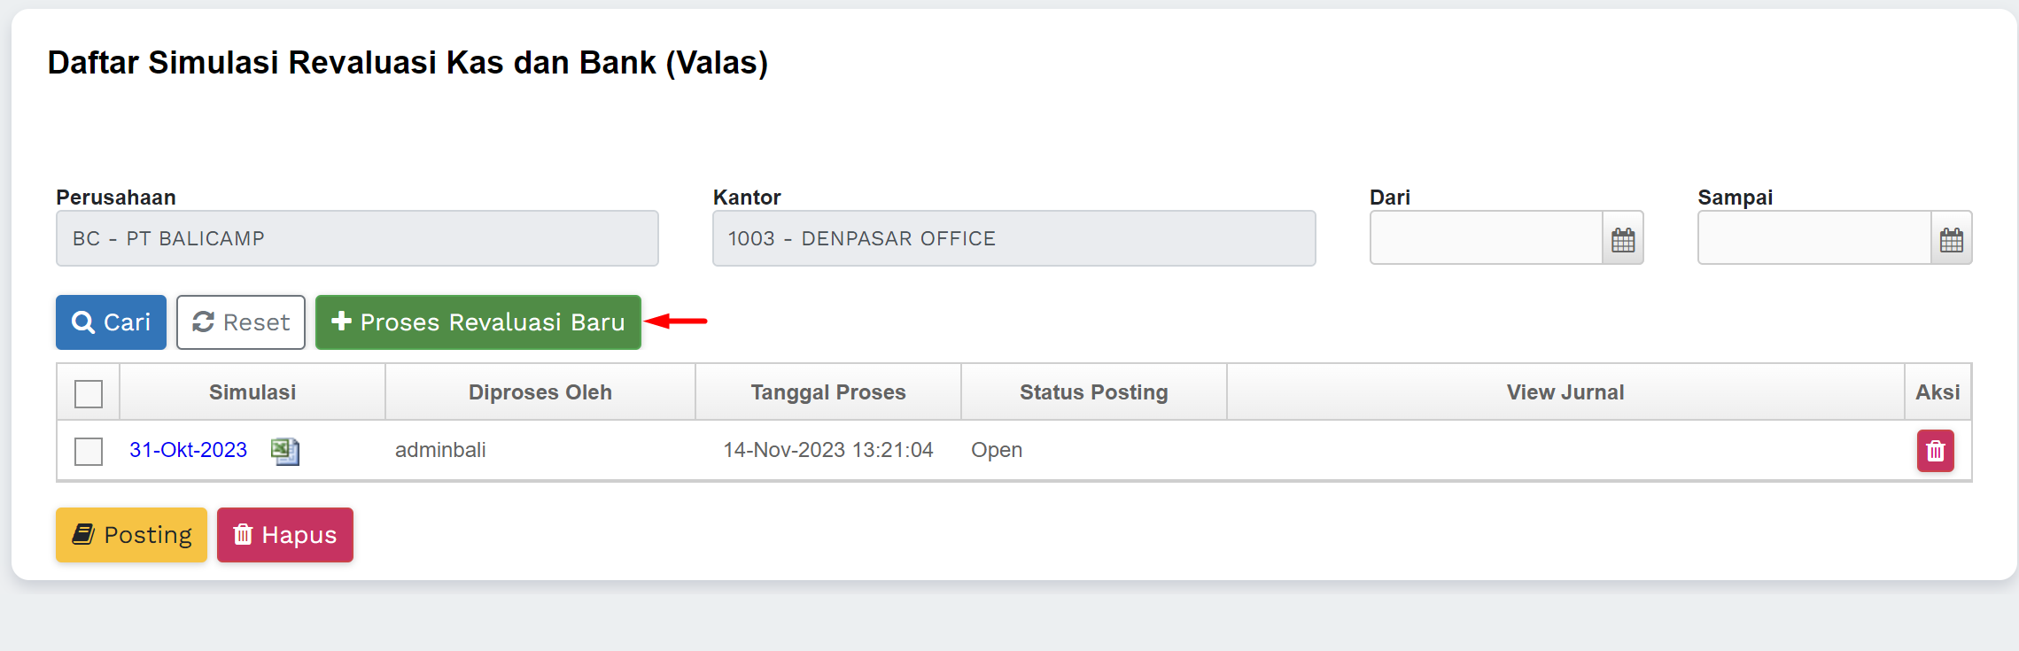Click the red trash icon in Aksi column
The image size is (2019, 651).
click(x=1935, y=451)
